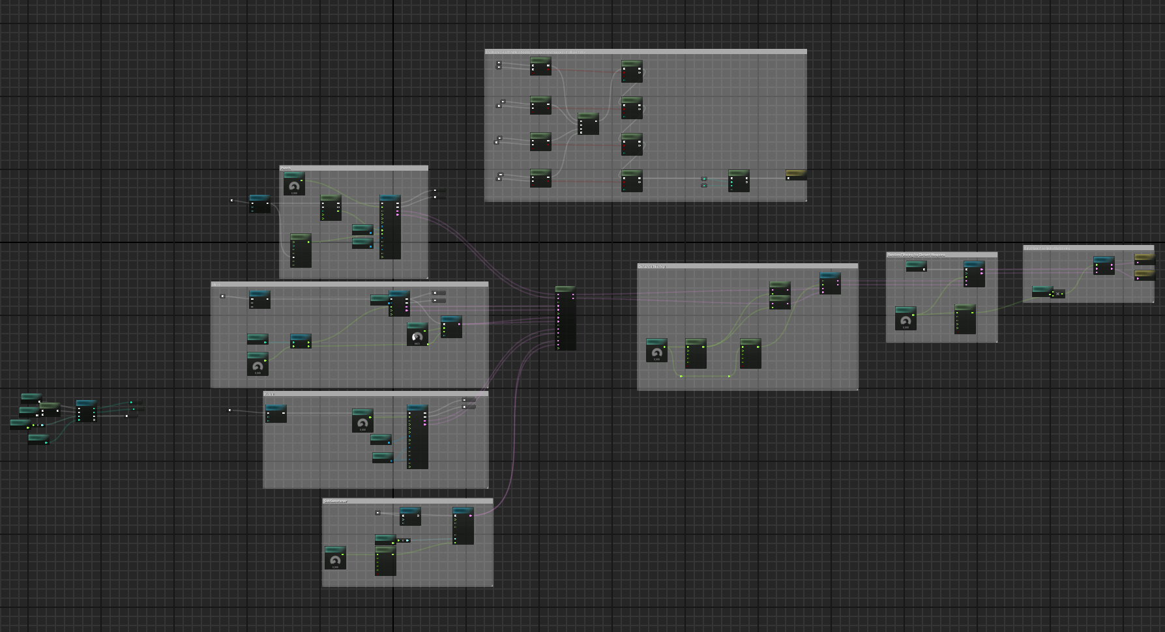Image resolution: width=1165 pixels, height=632 pixels.
Task: Select tall blue-header node in Noise comment
Action: coord(417,437)
